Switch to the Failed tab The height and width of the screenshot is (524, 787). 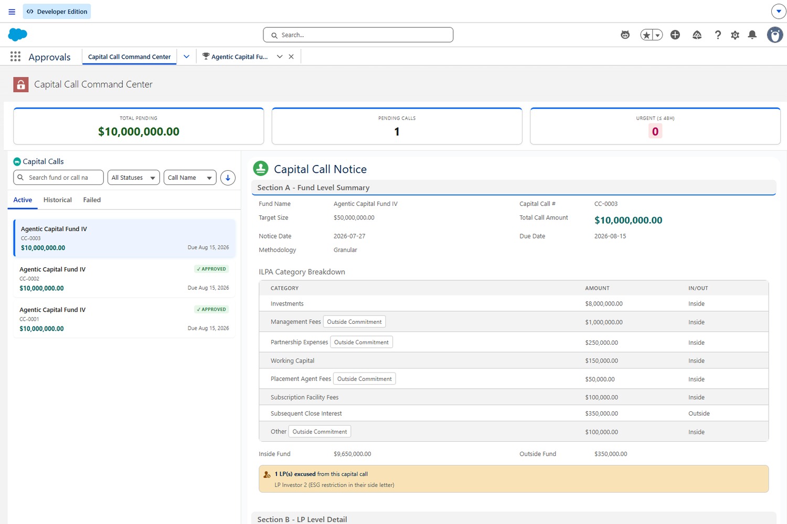tap(92, 200)
